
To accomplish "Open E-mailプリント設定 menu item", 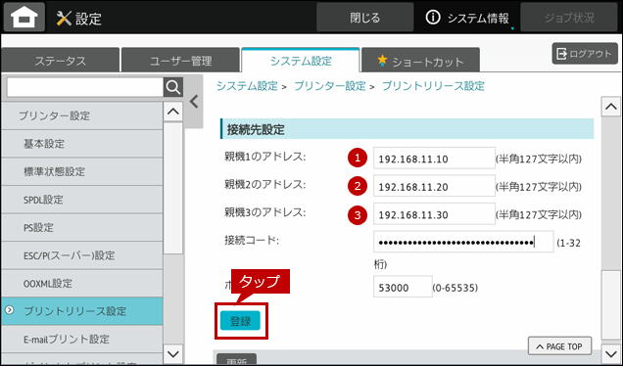I will (82, 339).
